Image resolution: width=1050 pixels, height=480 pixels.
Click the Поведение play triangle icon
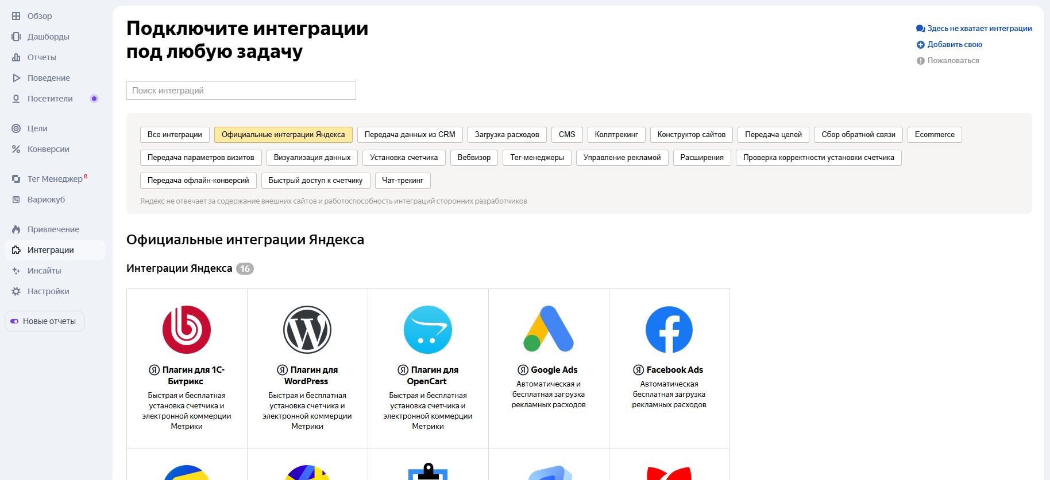16,78
